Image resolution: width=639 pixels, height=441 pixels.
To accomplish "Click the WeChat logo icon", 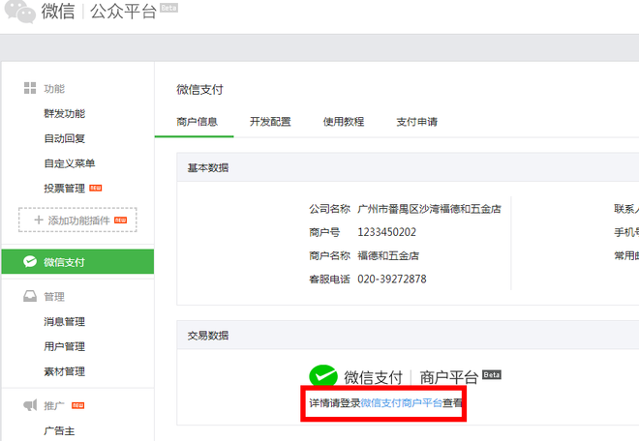I will coord(20,11).
